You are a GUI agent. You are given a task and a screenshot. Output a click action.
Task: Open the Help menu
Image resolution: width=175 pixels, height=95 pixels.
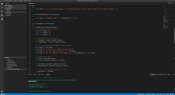point(30,1)
